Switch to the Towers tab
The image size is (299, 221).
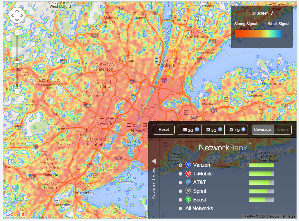(282, 130)
